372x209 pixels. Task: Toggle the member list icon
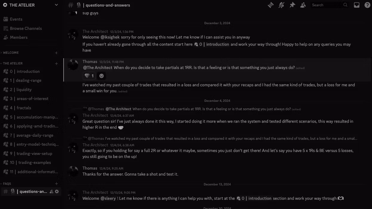[x=303, y=5]
